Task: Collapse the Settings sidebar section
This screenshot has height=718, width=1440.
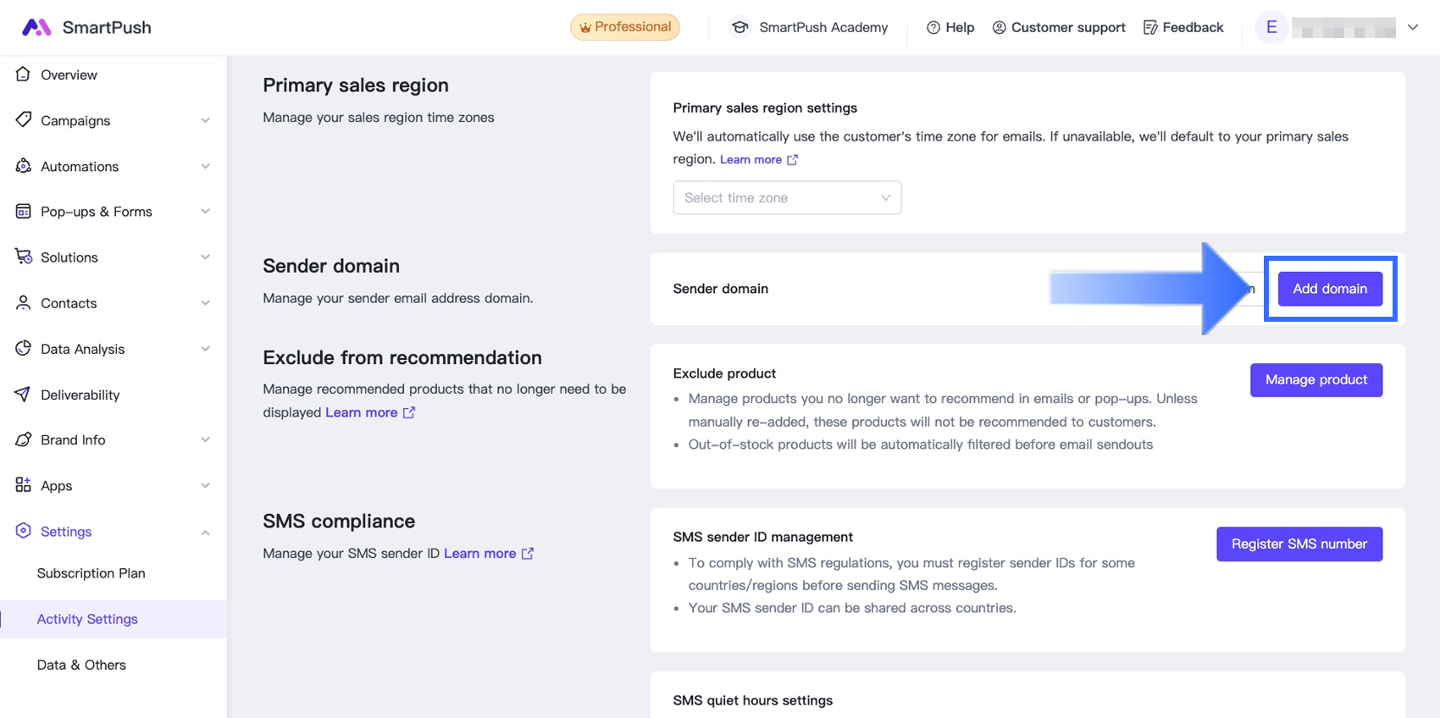Action: [205, 532]
